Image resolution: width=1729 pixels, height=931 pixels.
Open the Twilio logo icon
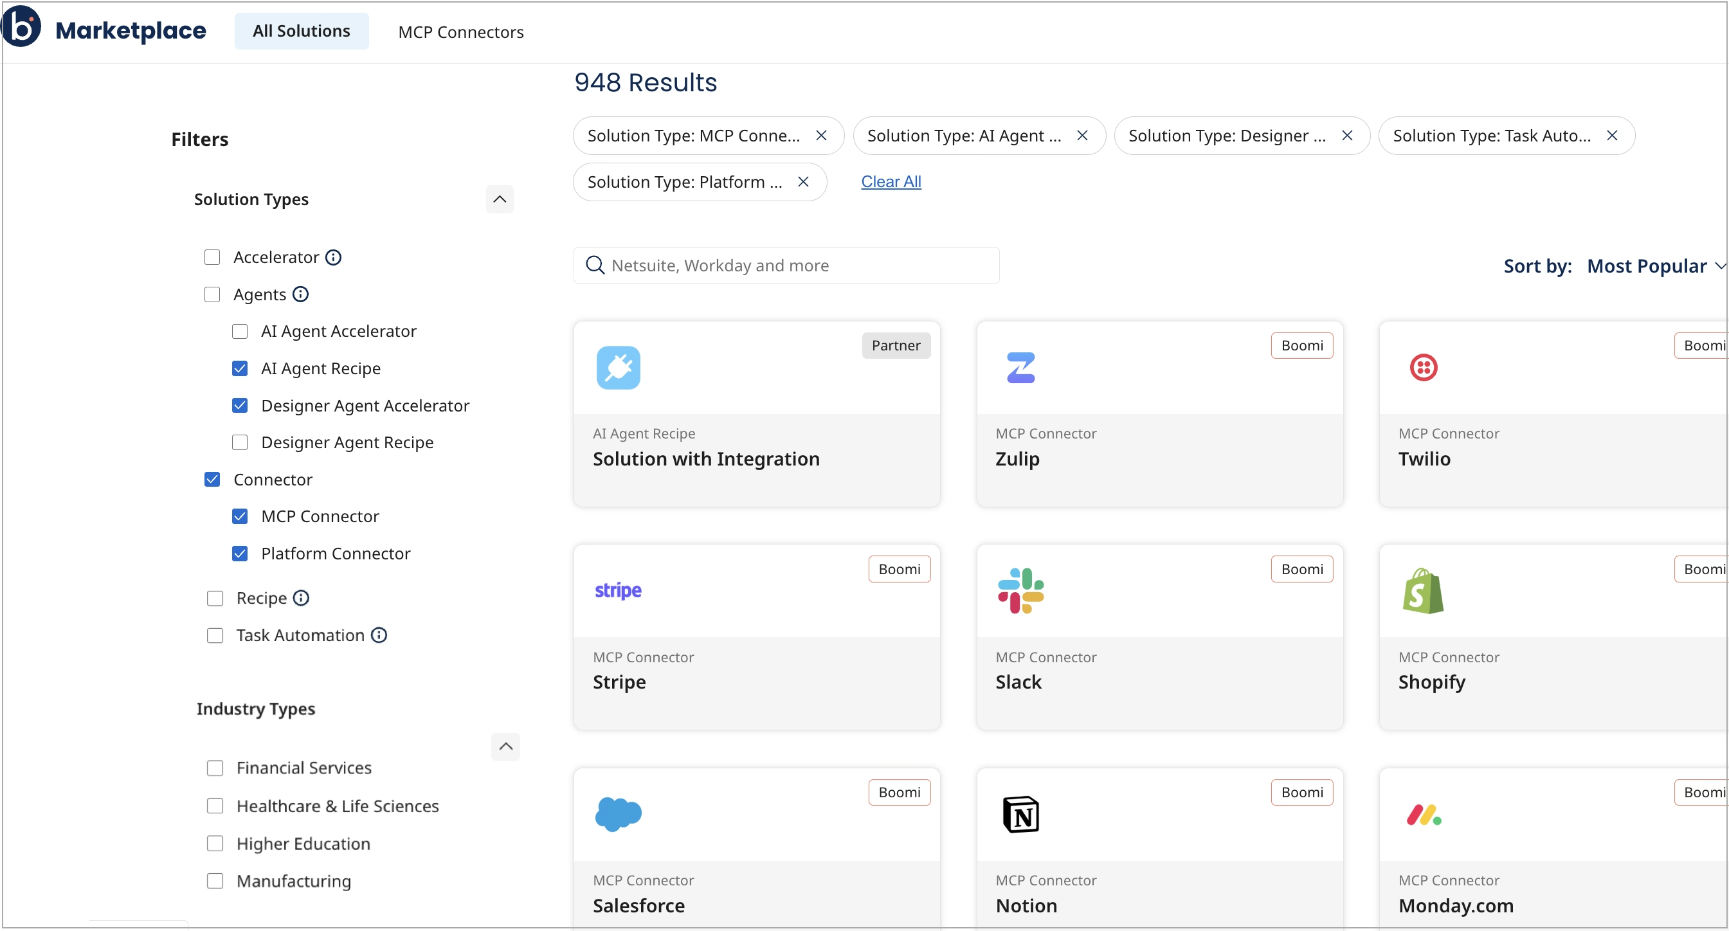1422,367
